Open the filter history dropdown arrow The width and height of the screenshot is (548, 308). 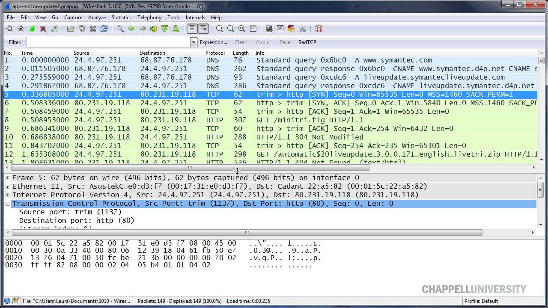(x=194, y=42)
